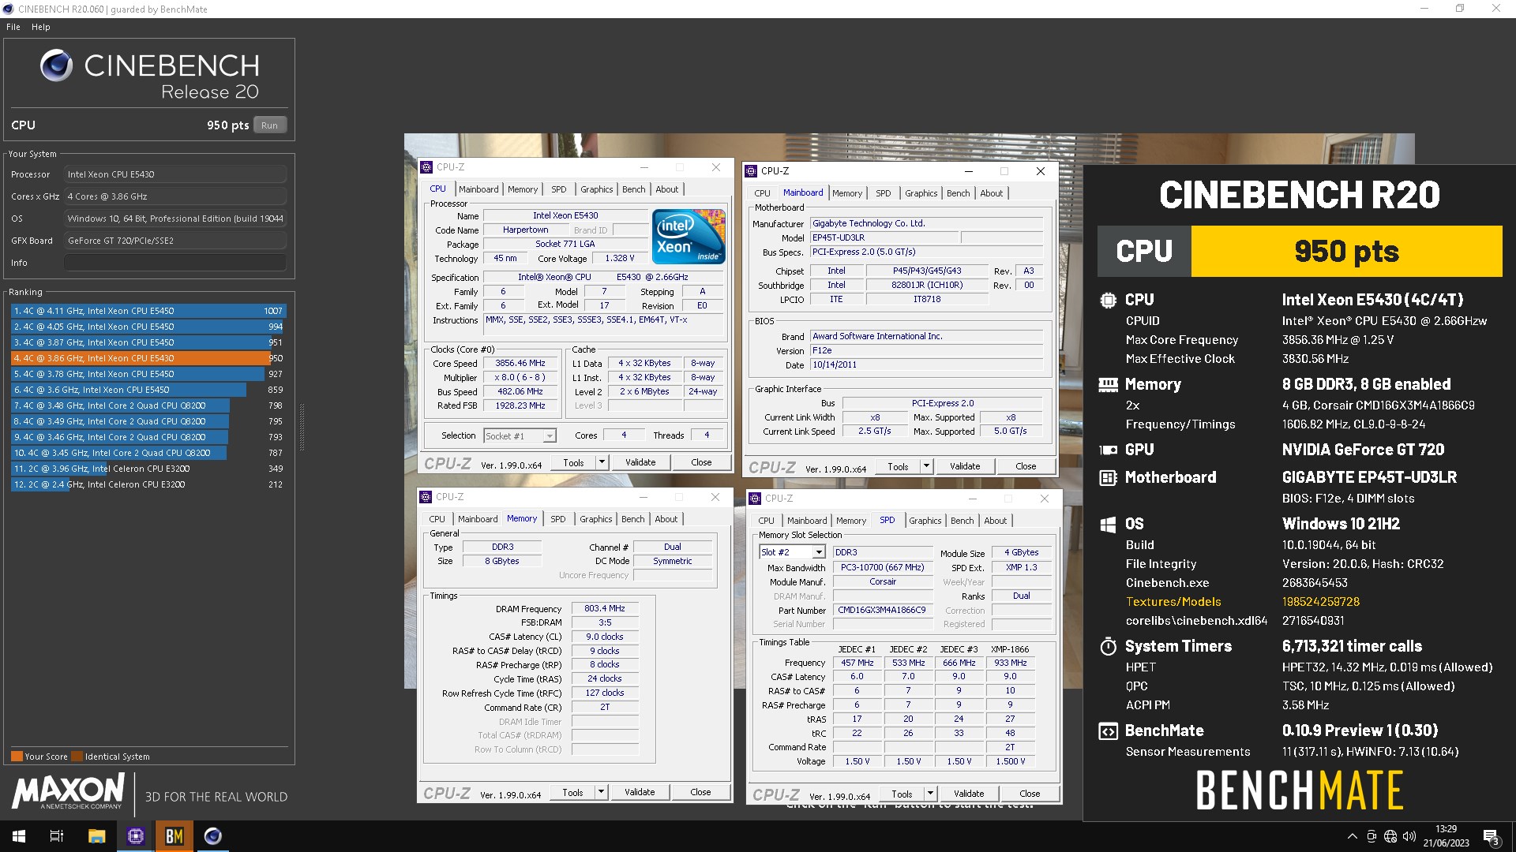Click Cinebench title bar app icon
Screen dimensions: 1516x852
click(8, 9)
